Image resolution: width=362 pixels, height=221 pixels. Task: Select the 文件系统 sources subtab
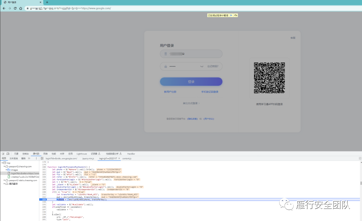[x=14, y=158]
